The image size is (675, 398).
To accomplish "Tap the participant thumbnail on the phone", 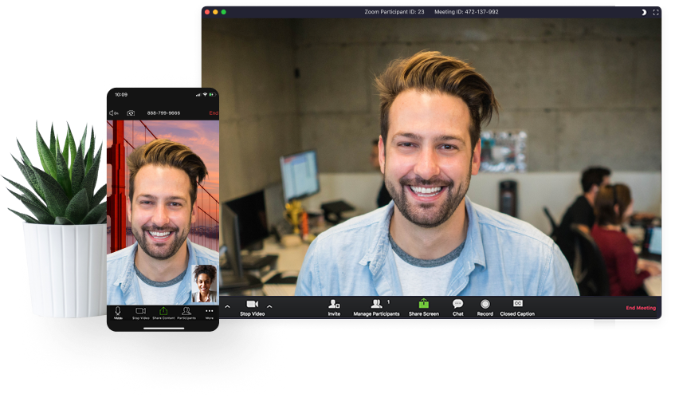I will pos(204,283).
